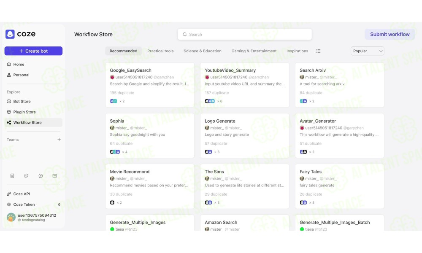This screenshot has width=422, height=253.
Task: Open Fairy Tales workflow title
Action: tap(310, 172)
